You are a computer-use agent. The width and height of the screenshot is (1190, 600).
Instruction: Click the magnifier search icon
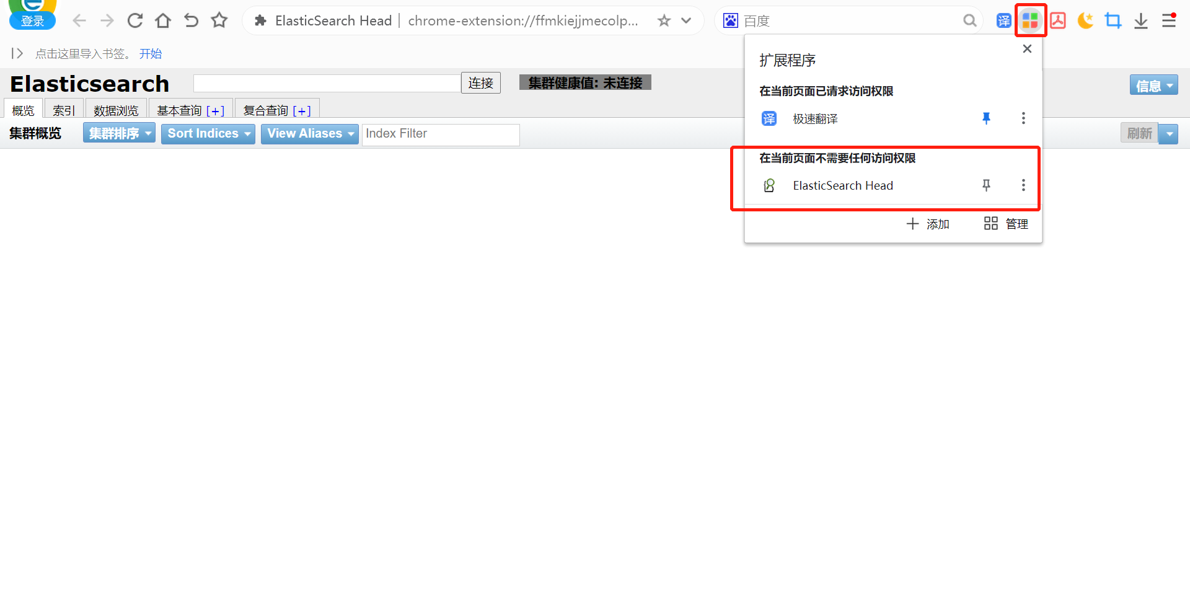(x=970, y=21)
